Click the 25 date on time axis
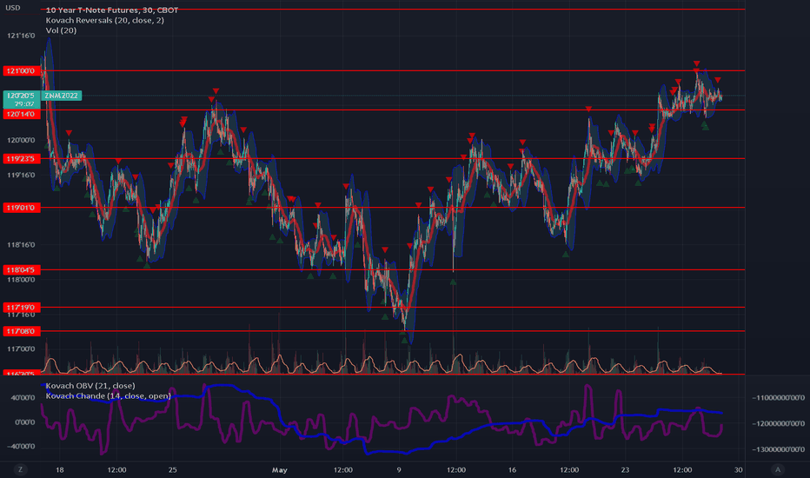Image resolution: width=810 pixels, height=478 pixels. (173, 469)
